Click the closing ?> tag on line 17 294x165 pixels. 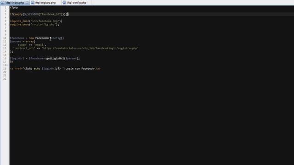click(x=11, y=62)
